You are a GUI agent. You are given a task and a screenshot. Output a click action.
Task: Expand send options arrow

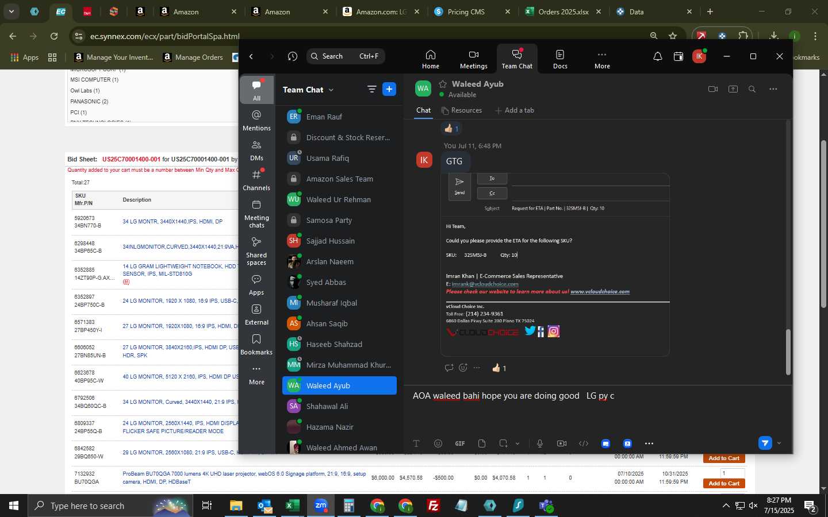coord(779,443)
